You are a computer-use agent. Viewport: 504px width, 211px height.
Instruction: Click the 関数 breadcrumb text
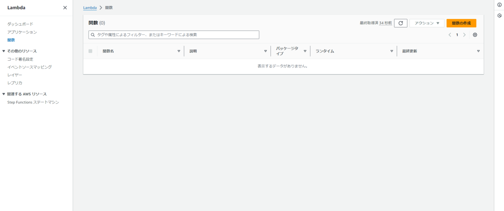[109, 8]
